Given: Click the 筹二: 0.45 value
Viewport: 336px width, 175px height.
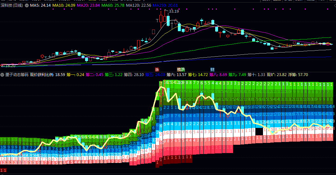Looking at the screenshot, I should pyautogui.click(x=94, y=75).
